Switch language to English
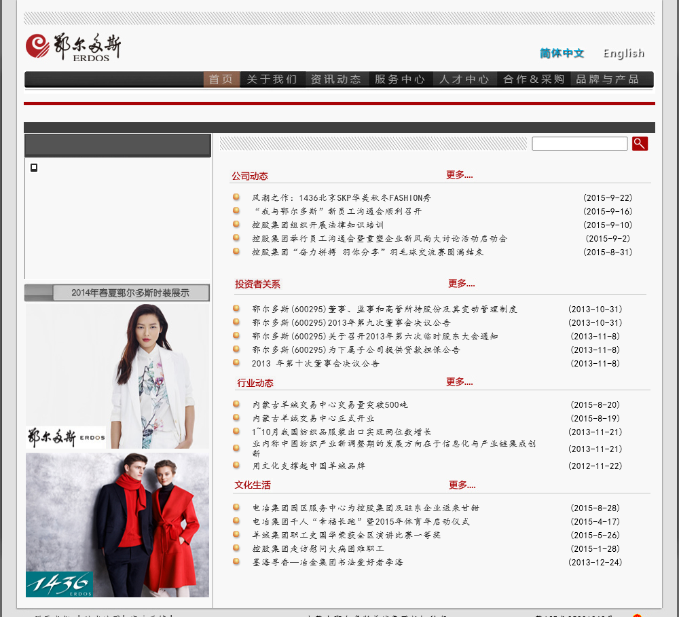Image resolution: width=679 pixels, height=617 pixels. (623, 53)
